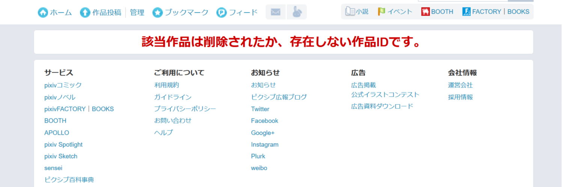Screen dimensions: 563x187
Task: Open the 広告掲載 link
Action: pyautogui.click(x=364, y=85)
